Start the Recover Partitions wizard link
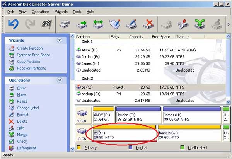Image resolution: width=232 pixels, height=159 pixels. pos(32,68)
